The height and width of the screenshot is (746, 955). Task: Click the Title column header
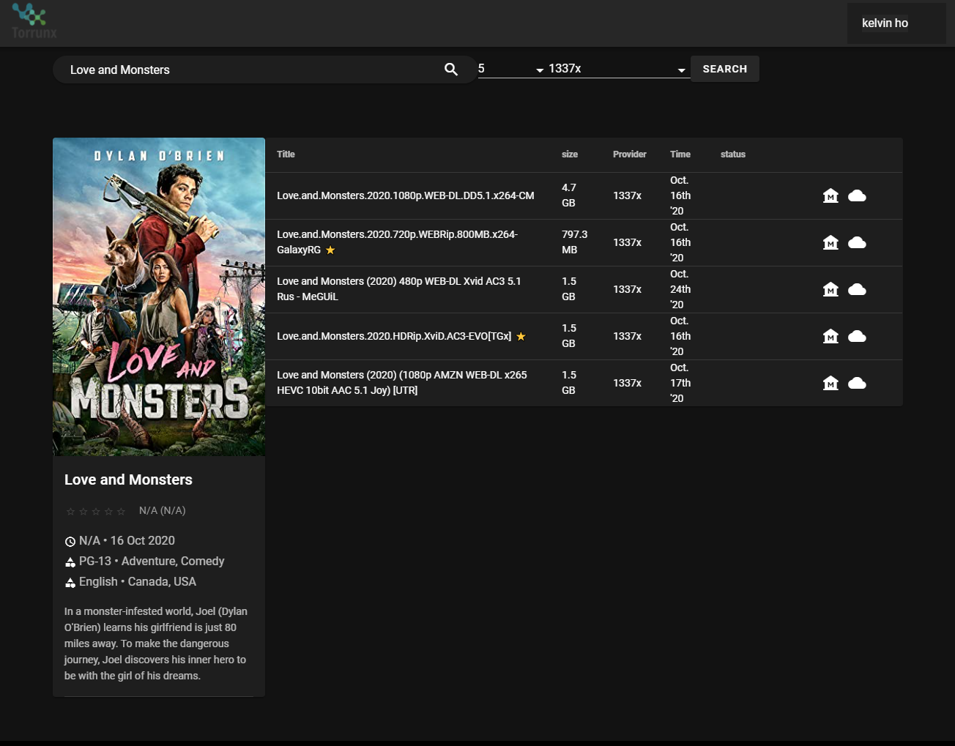(286, 154)
